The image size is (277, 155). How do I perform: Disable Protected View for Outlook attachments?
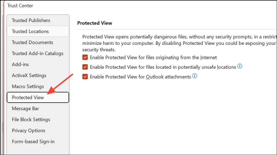[x=85, y=77]
